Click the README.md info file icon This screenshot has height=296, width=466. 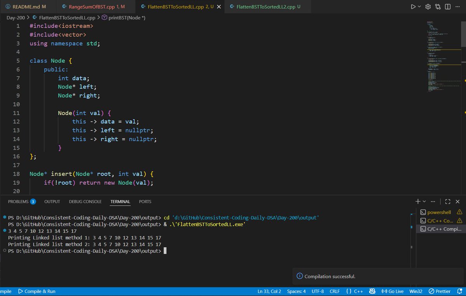8,7
